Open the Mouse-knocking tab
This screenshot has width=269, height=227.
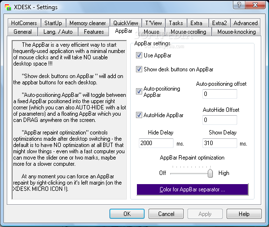(x=236, y=32)
